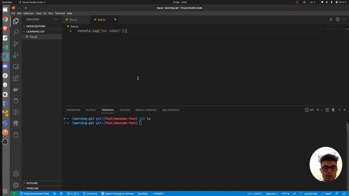
Task: Open notifications bell in status bar
Action: (344, 194)
